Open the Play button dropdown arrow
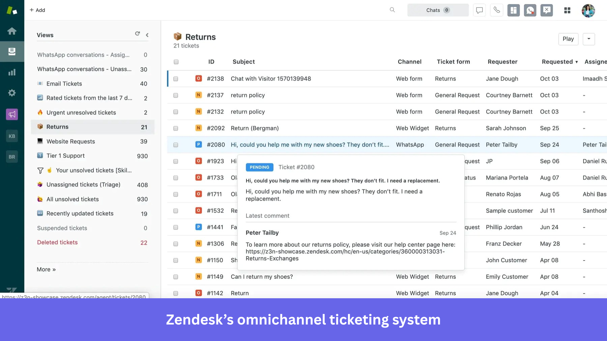 (589, 39)
